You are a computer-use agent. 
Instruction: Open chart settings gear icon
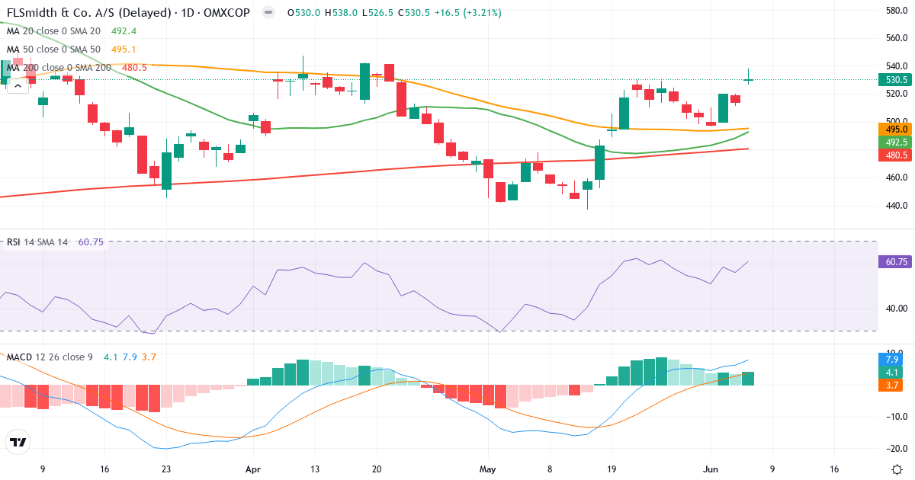click(x=897, y=469)
